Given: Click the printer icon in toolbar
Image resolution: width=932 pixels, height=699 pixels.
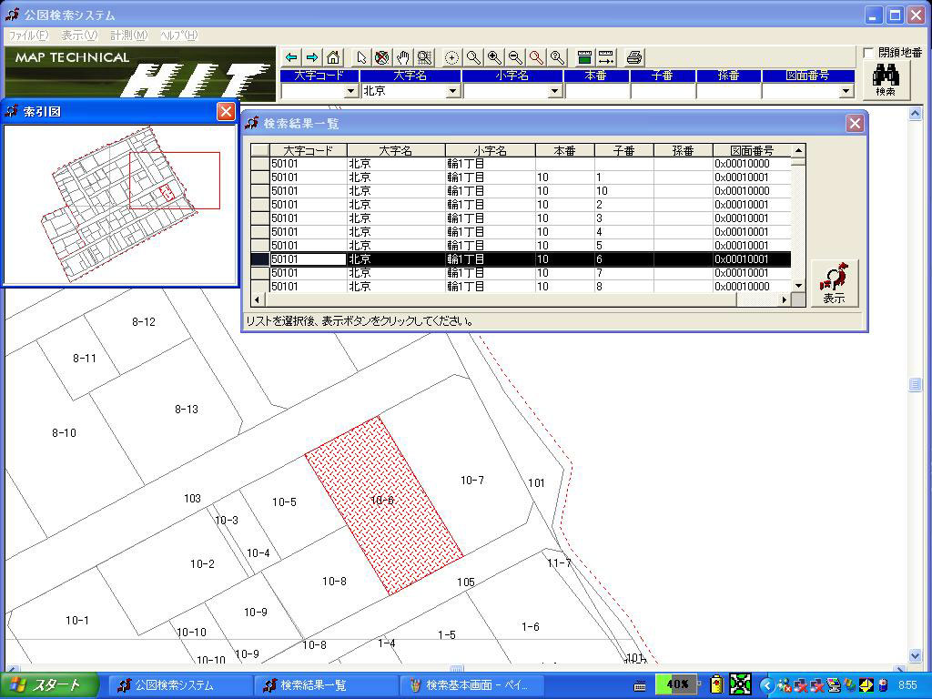Looking at the screenshot, I should pos(634,57).
